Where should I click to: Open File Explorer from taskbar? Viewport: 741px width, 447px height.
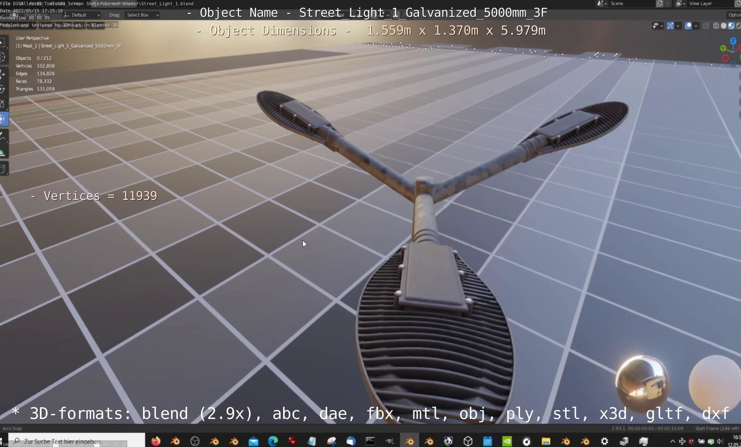point(546,441)
